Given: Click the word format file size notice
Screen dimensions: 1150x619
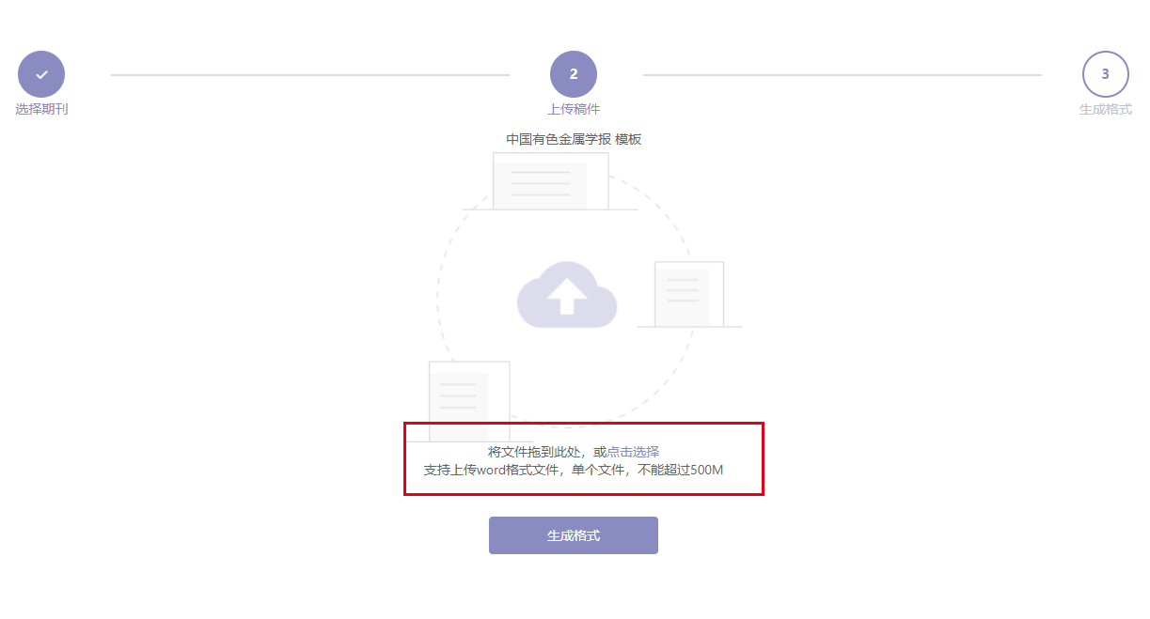Looking at the screenshot, I should point(574,470).
